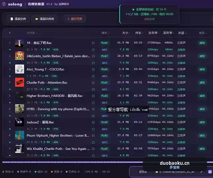The height and width of the screenshot is (178, 213).
Task: Click the yellow folder icon beside output path
Action: tap(157, 172)
